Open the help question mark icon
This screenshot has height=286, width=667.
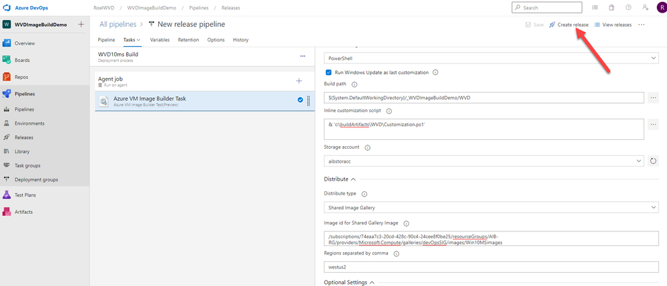coord(628,7)
